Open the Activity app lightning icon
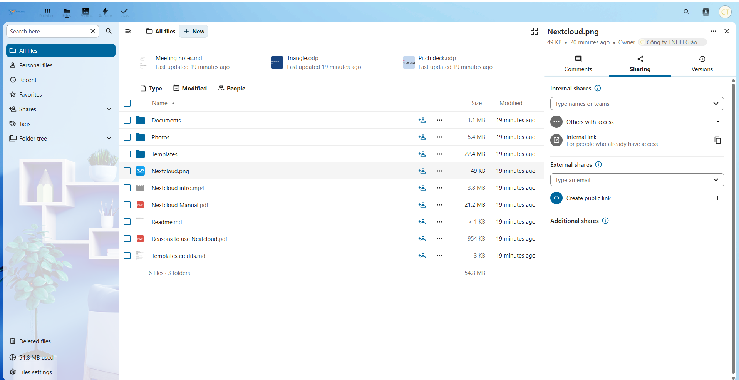Viewport: 739px width, 380px height. tap(105, 12)
